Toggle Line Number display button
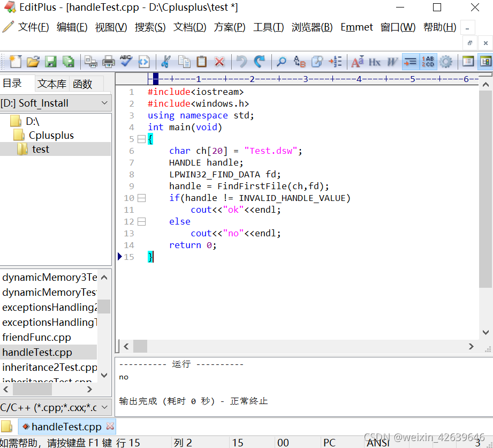Image resolution: width=493 pixels, height=448 pixels. [428, 62]
